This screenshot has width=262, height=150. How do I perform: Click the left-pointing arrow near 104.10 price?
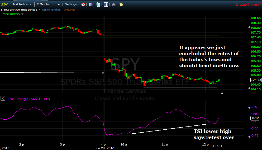tap(249, 88)
